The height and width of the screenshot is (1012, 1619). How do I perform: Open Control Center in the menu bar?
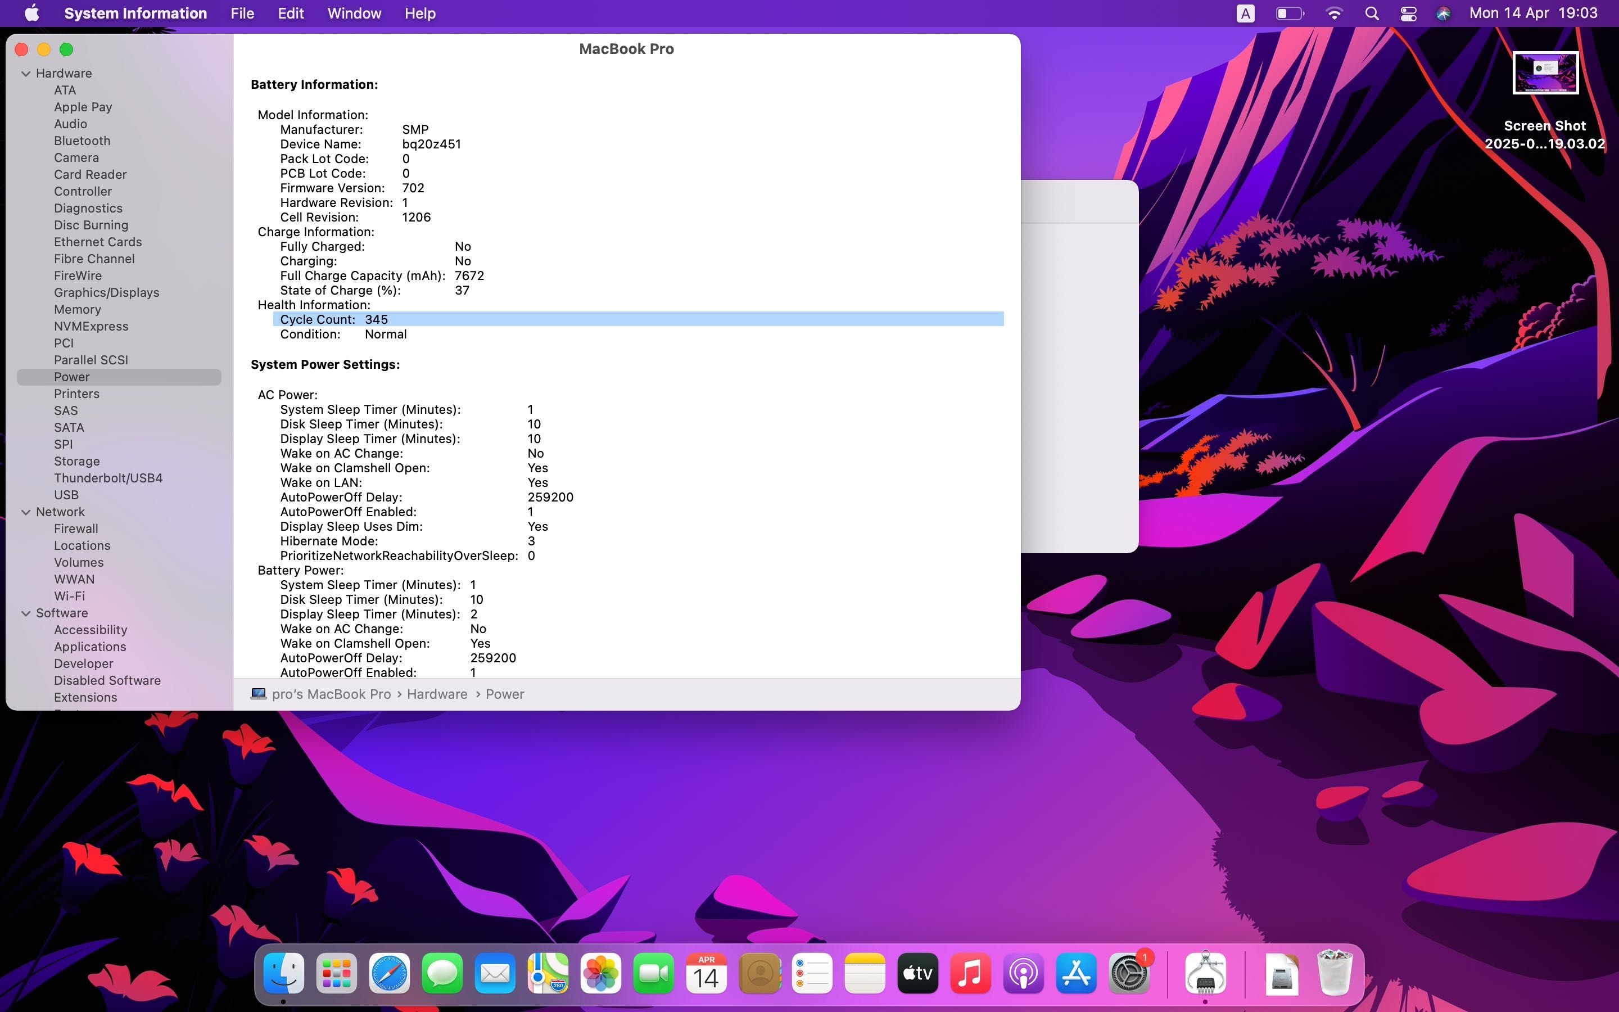[x=1408, y=13]
